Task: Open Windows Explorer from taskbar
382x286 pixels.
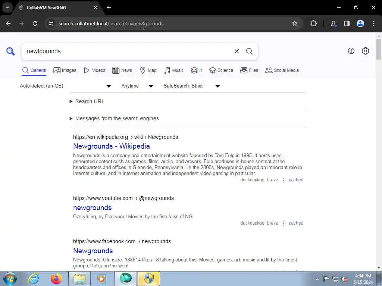Action: coord(79,279)
